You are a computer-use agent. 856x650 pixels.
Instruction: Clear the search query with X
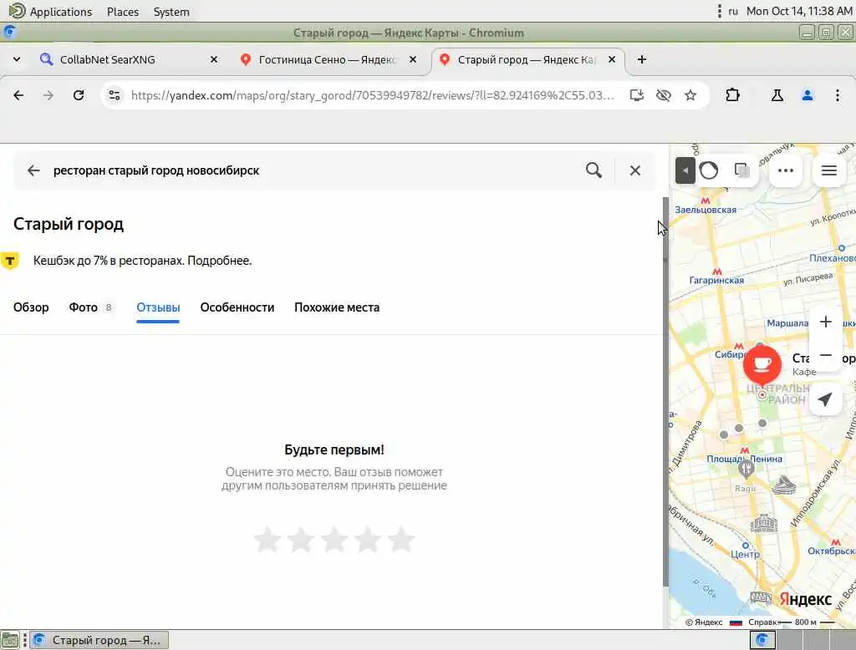pos(635,170)
